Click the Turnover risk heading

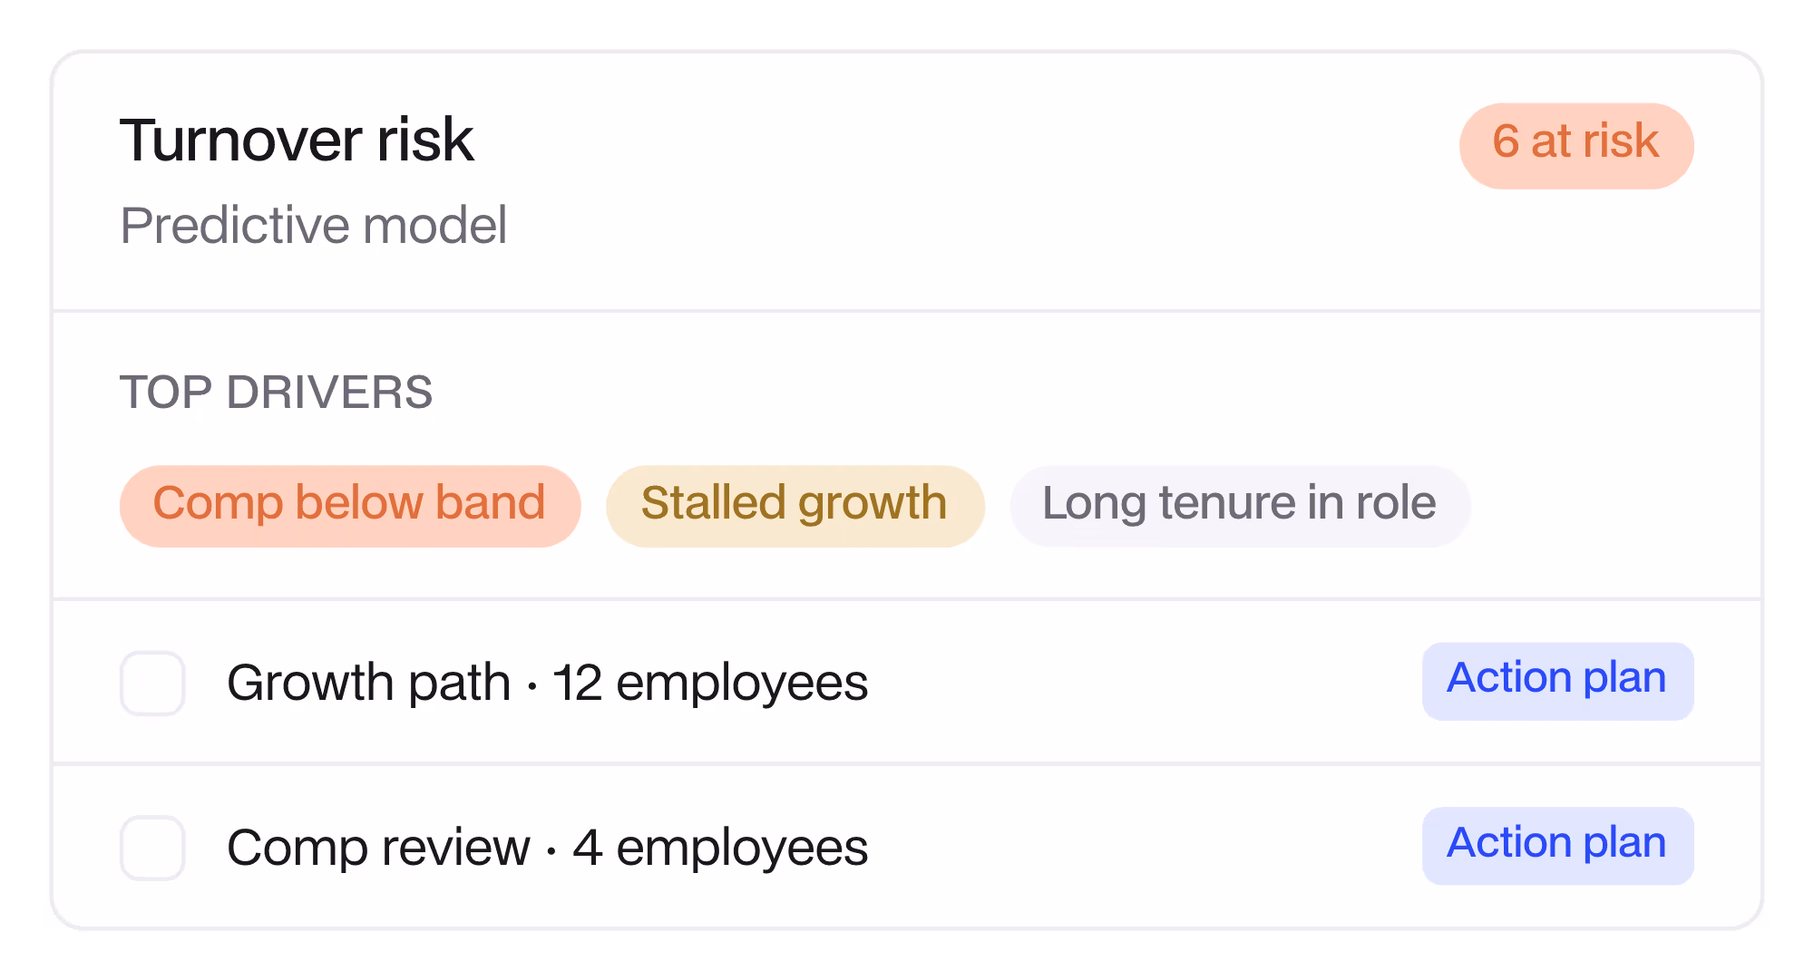tap(297, 141)
